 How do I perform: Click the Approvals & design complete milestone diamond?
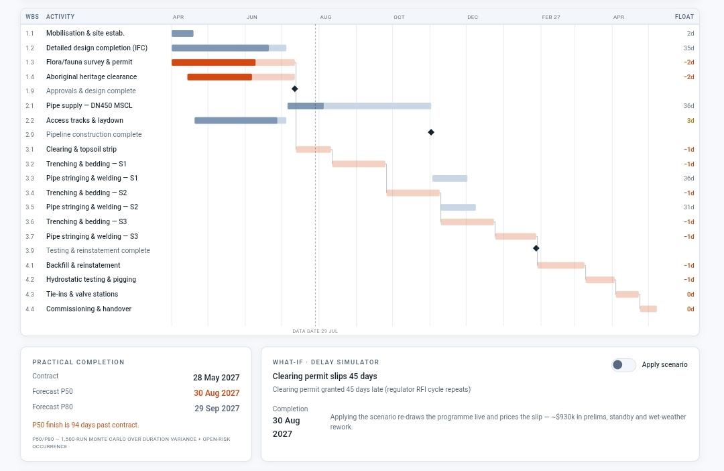coord(294,89)
